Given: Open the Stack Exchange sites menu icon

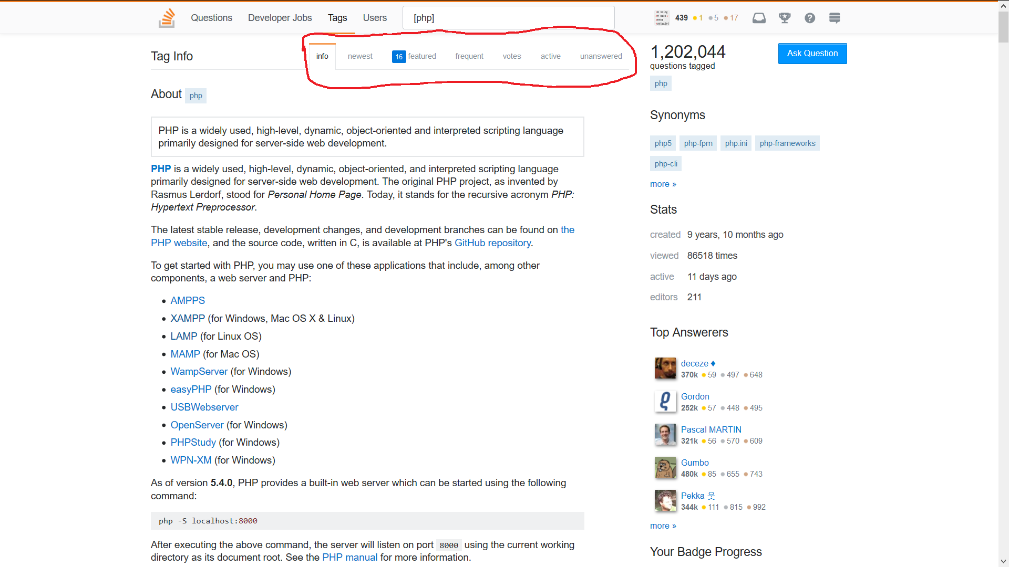Looking at the screenshot, I should [x=835, y=18].
